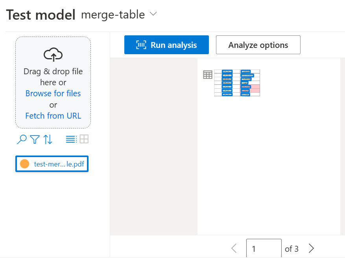This screenshot has width=345, height=260.
Task: Go to the next page with the right chevron
Action: pos(311,248)
